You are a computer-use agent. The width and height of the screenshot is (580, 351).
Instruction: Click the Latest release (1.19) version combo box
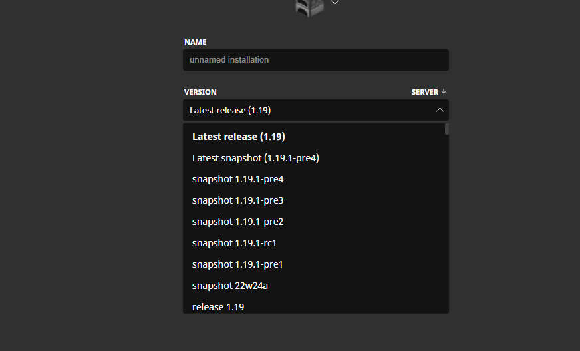[x=306, y=110]
